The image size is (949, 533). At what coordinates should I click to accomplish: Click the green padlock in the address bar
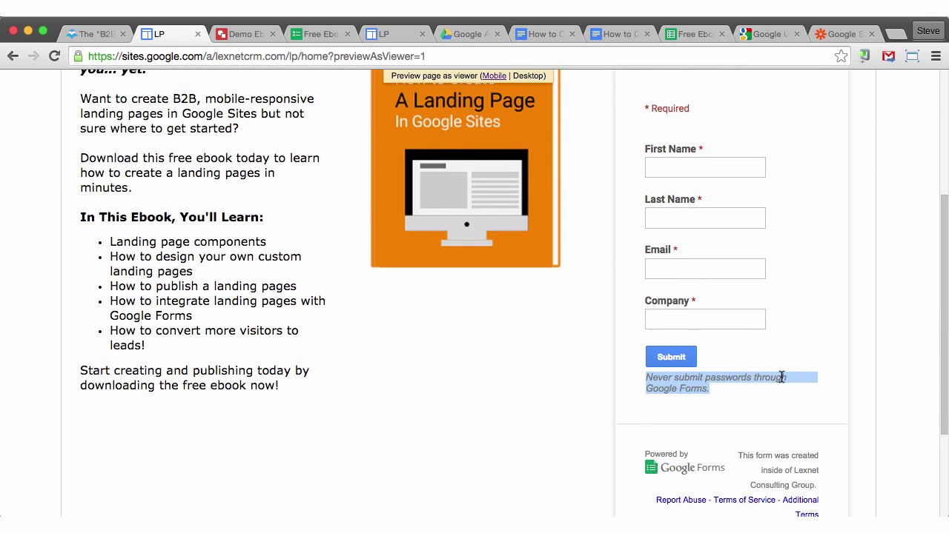click(78, 56)
